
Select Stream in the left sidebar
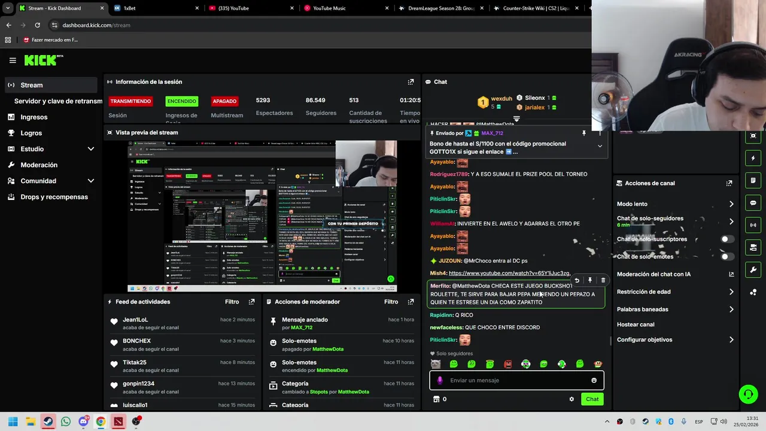pos(50,85)
